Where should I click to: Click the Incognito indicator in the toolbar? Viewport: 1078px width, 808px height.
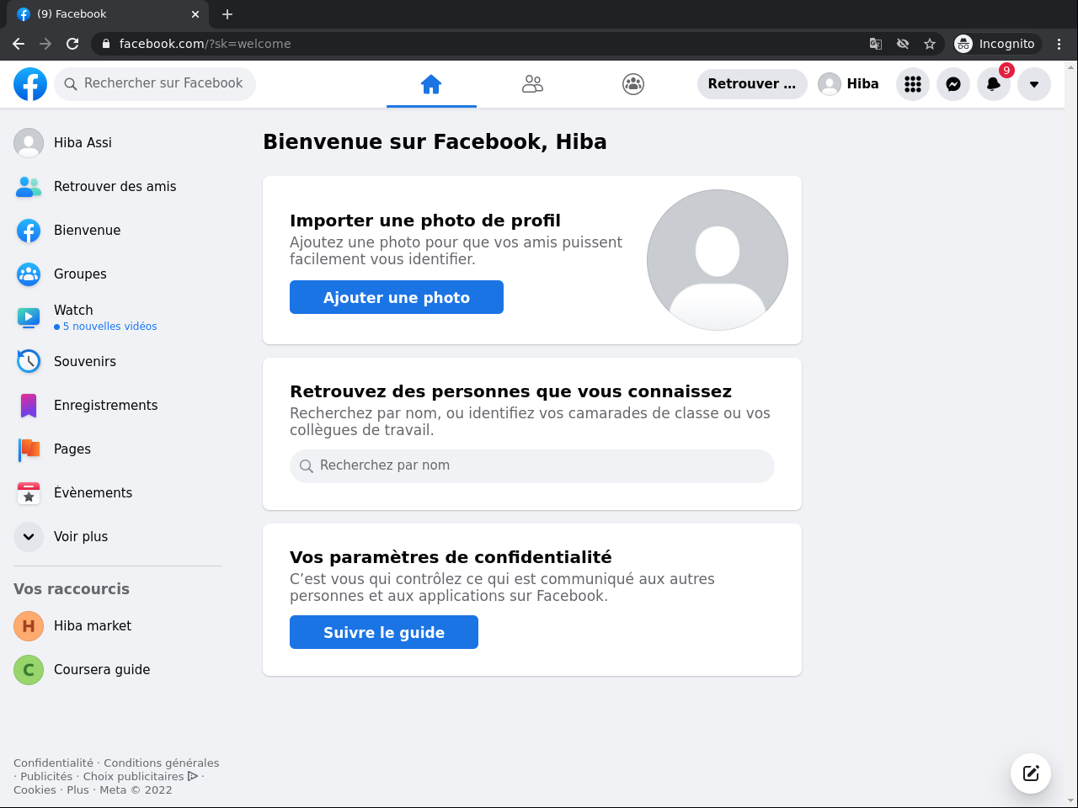pyautogui.click(x=996, y=44)
